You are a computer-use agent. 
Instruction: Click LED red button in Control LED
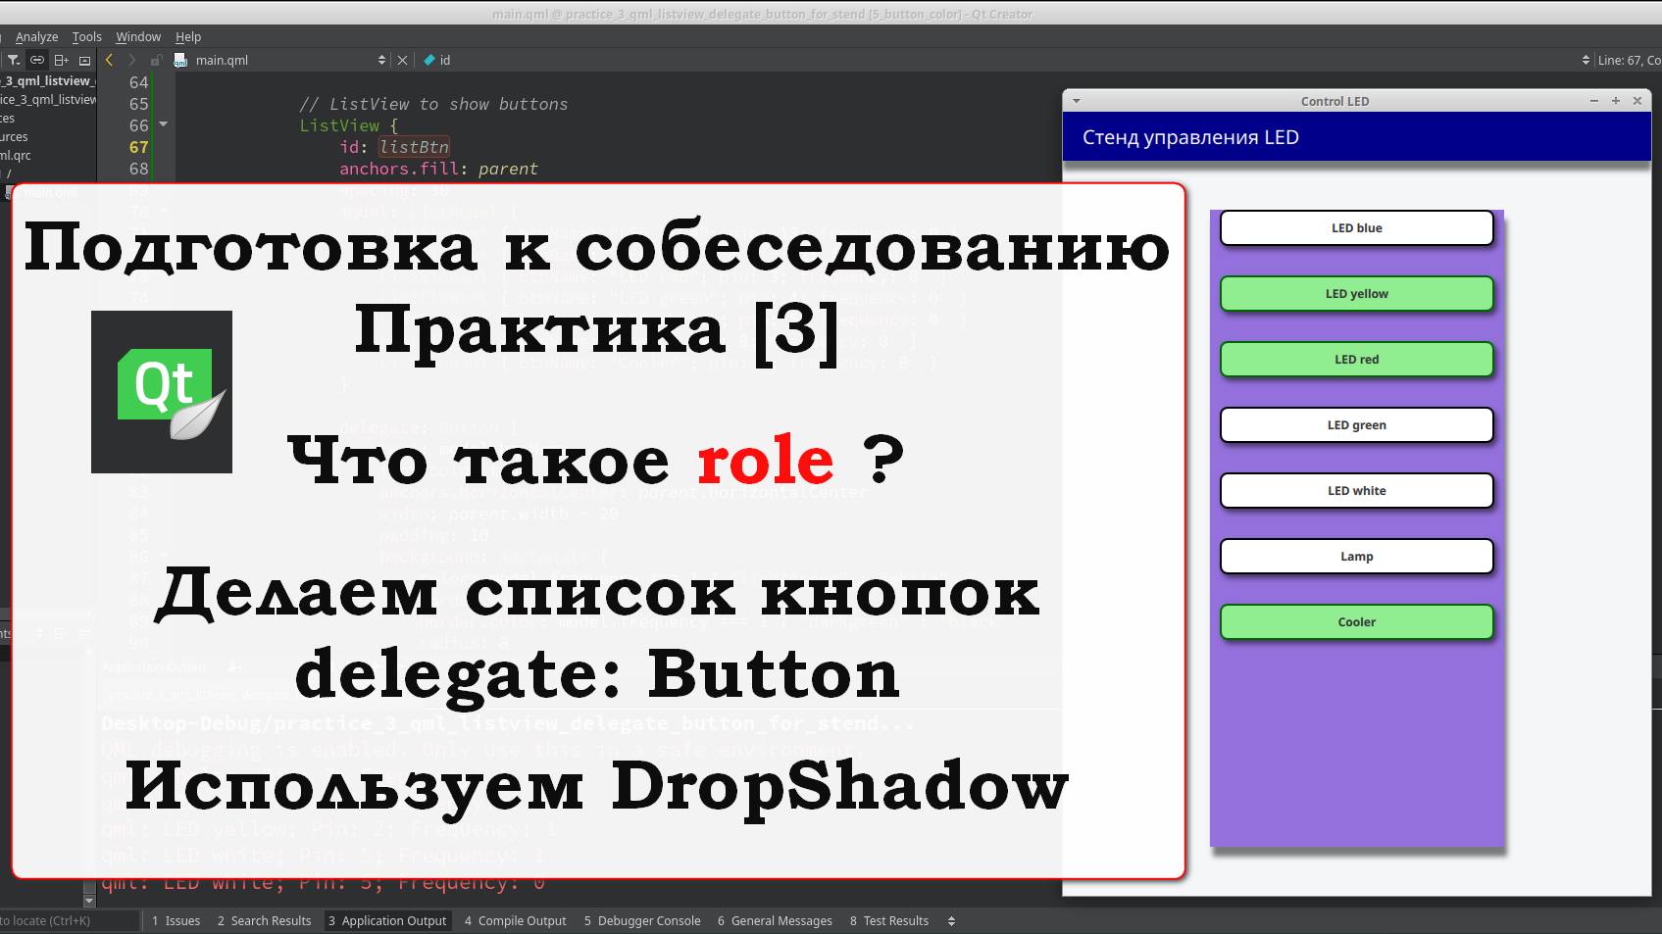[x=1357, y=360]
